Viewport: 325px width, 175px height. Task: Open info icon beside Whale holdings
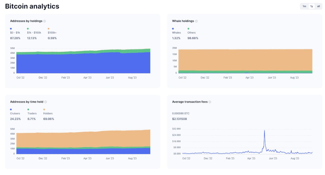196,21
